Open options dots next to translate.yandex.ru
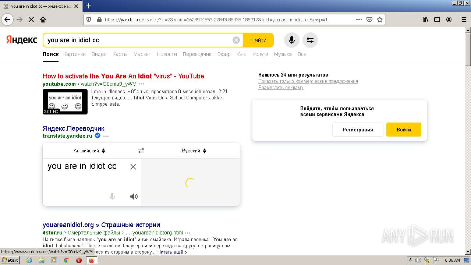This screenshot has height=265, width=471. tap(106, 136)
